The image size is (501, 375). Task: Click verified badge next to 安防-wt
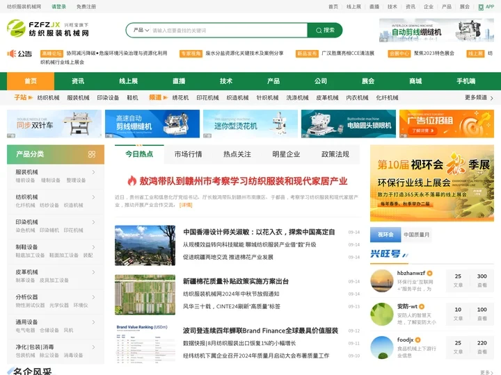click(422, 306)
